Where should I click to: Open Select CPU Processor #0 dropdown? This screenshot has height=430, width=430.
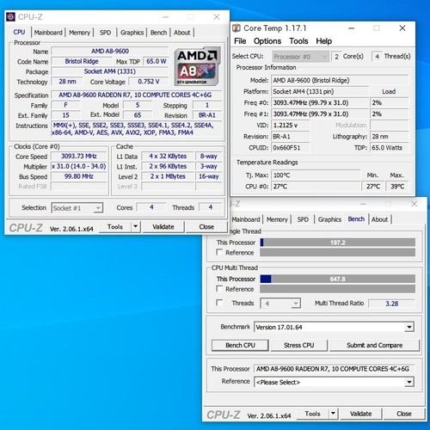(x=300, y=57)
